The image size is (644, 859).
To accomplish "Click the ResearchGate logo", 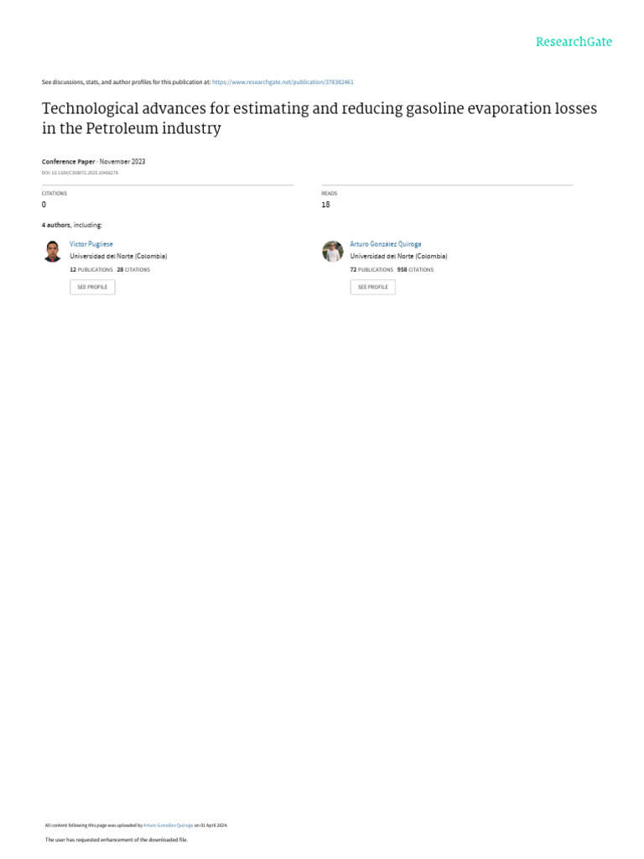I will pos(574,42).
